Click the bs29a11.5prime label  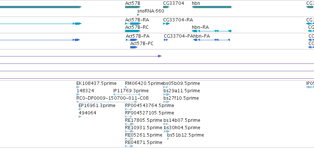click(182, 91)
